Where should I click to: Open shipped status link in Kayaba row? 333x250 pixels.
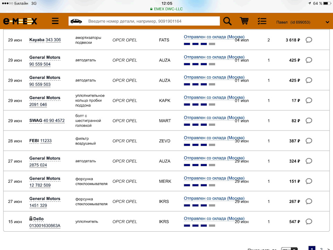point(214,37)
